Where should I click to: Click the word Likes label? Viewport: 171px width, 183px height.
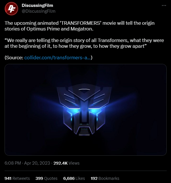coord(80,178)
